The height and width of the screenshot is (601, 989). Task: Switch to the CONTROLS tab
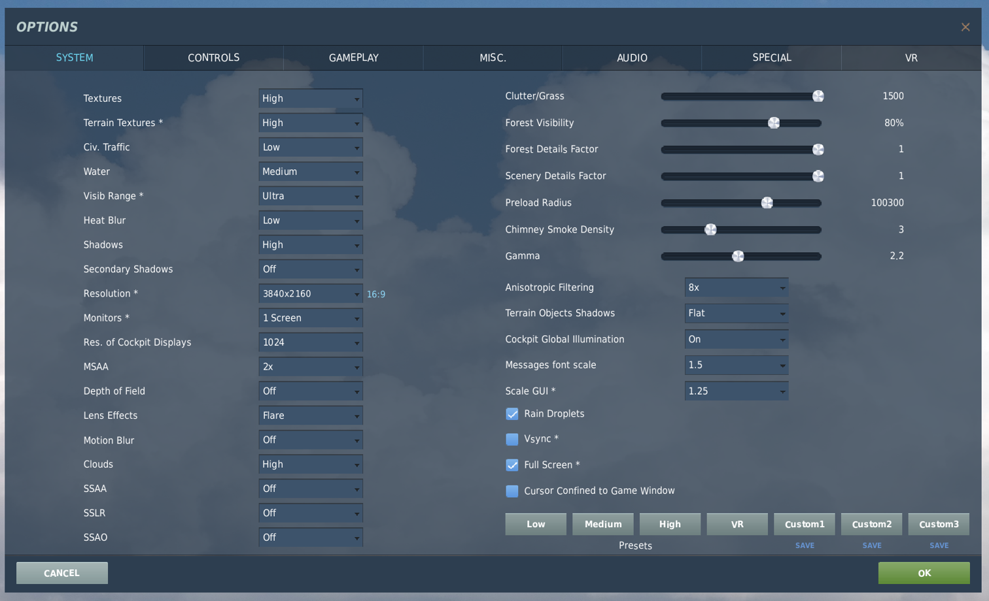(x=214, y=57)
